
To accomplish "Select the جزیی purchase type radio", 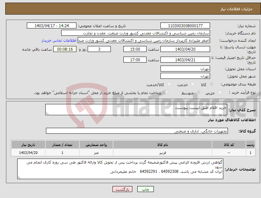I will [220, 92].
